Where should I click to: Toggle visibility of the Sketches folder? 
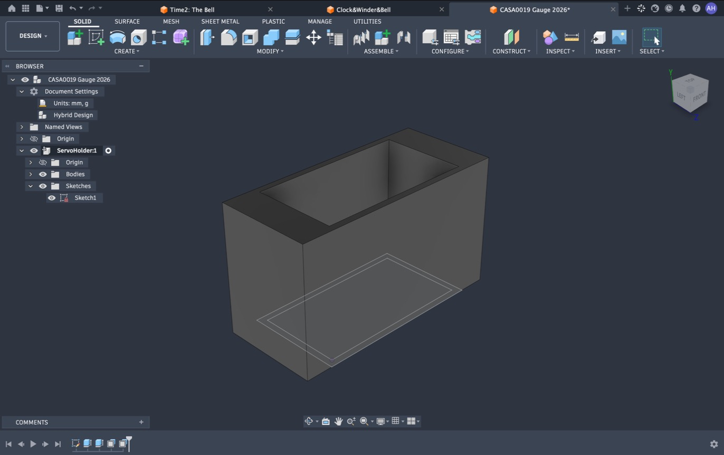(x=43, y=186)
